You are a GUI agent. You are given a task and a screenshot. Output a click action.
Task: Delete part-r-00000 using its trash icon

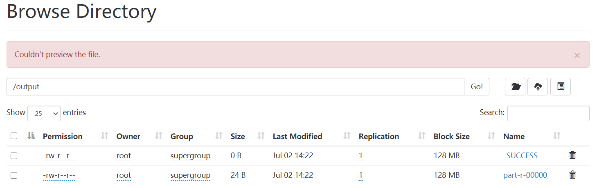click(x=572, y=175)
